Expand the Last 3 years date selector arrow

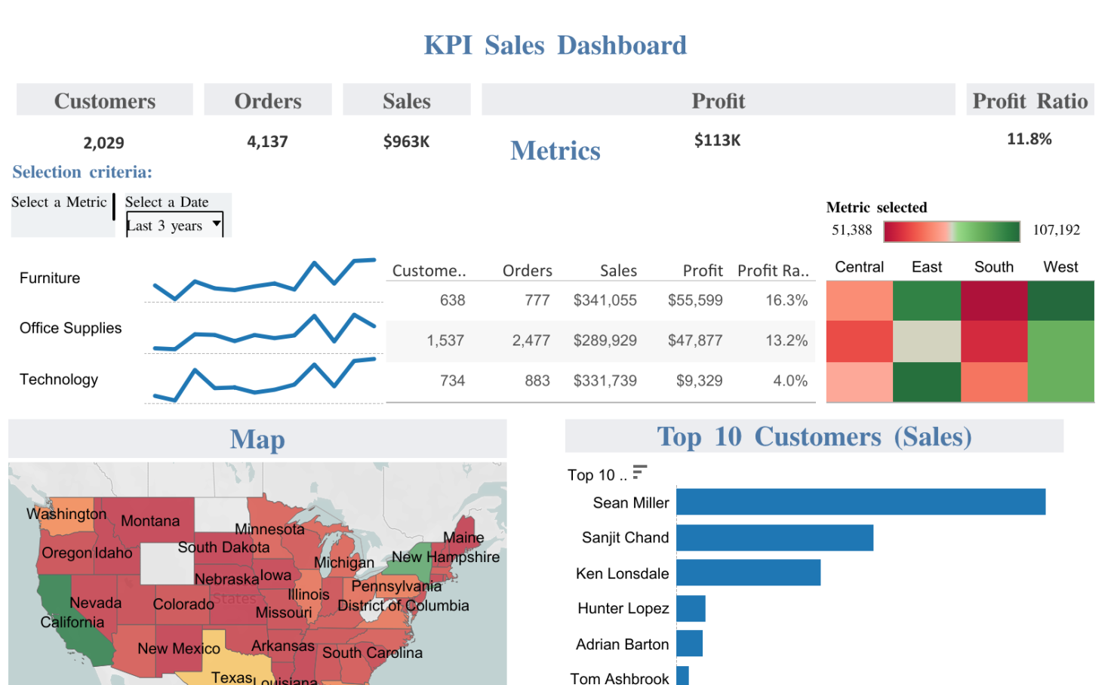(217, 224)
